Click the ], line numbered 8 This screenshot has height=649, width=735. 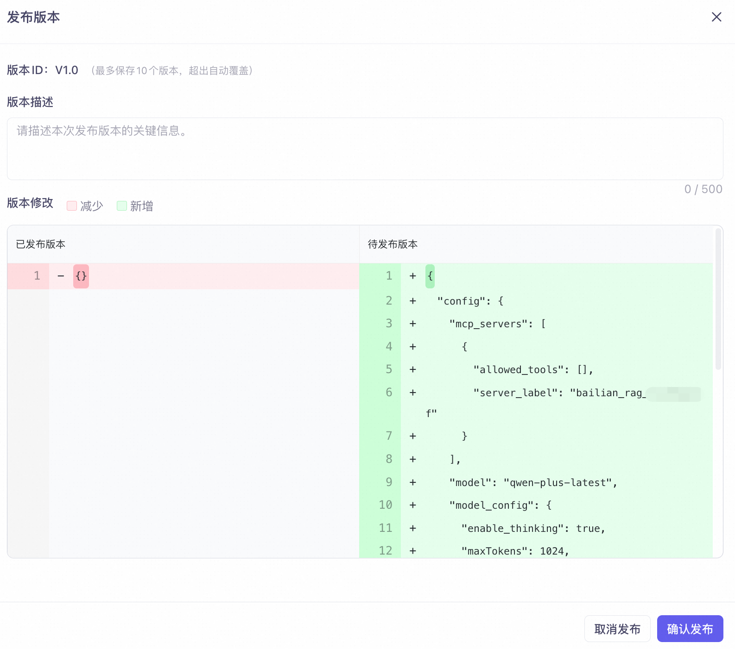click(x=536, y=459)
